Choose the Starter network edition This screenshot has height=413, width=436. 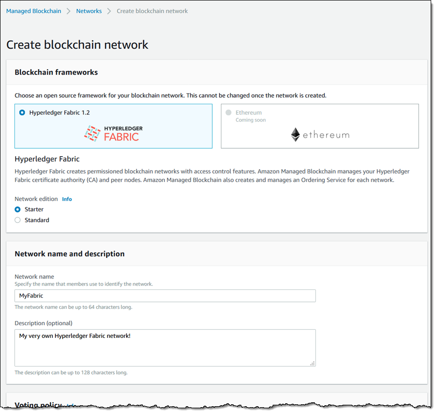[18, 209]
